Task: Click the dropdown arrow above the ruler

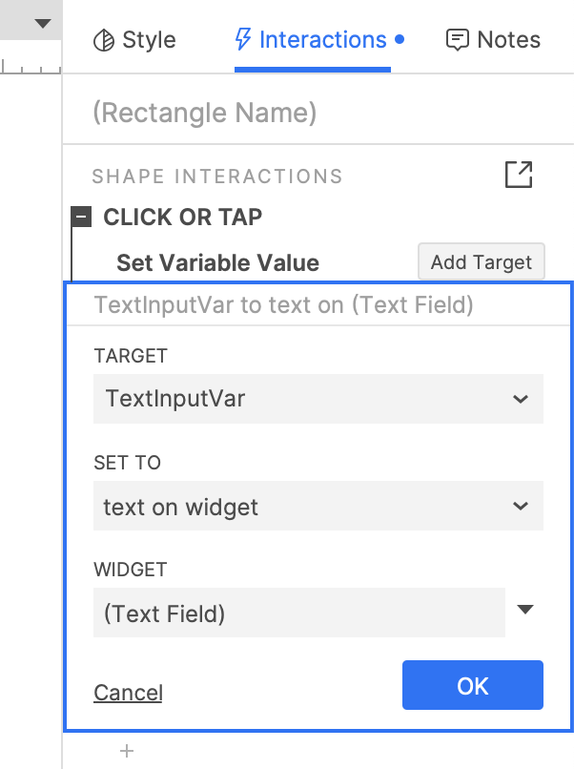Action: [x=43, y=23]
